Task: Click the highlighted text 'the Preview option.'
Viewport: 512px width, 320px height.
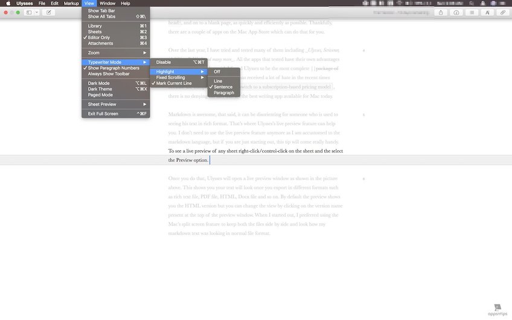Action: pos(188,160)
